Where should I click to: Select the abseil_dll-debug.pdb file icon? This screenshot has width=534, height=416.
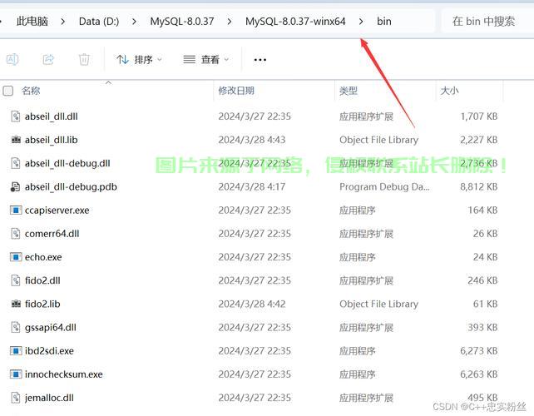coord(16,186)
